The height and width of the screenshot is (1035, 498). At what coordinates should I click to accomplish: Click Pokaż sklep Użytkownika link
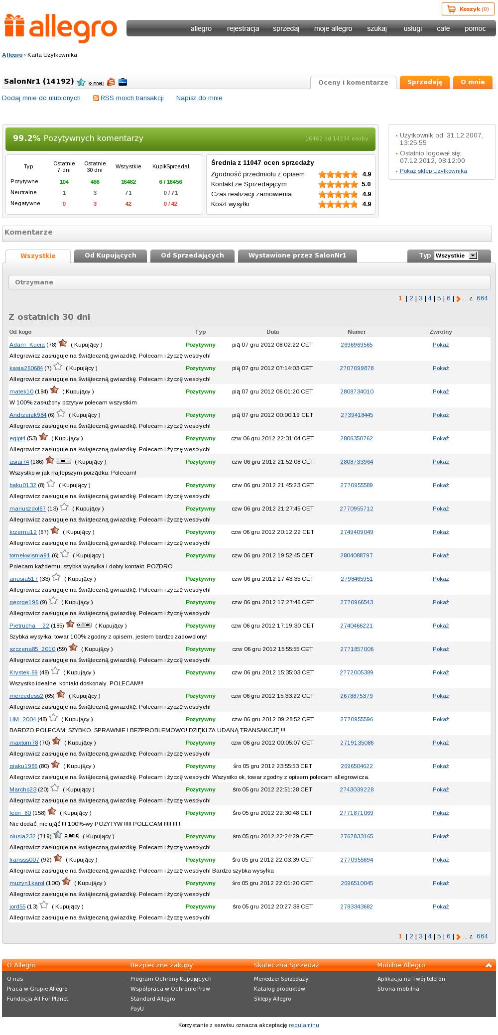click(433, 171)
